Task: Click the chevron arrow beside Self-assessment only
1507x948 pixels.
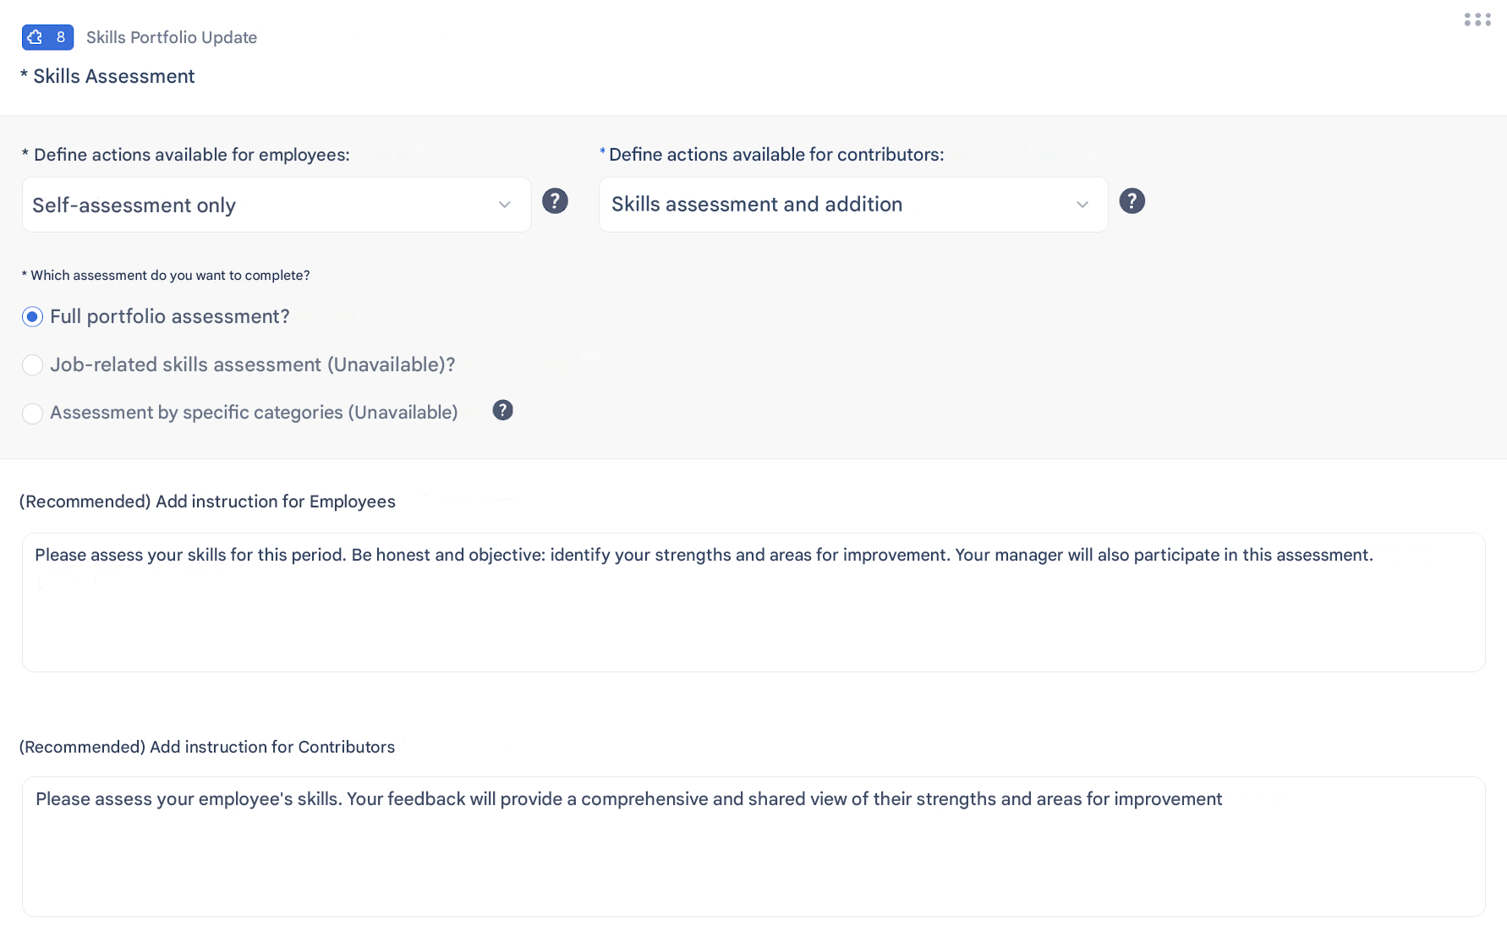Action: pyautogui.click(x=505, y=205)
